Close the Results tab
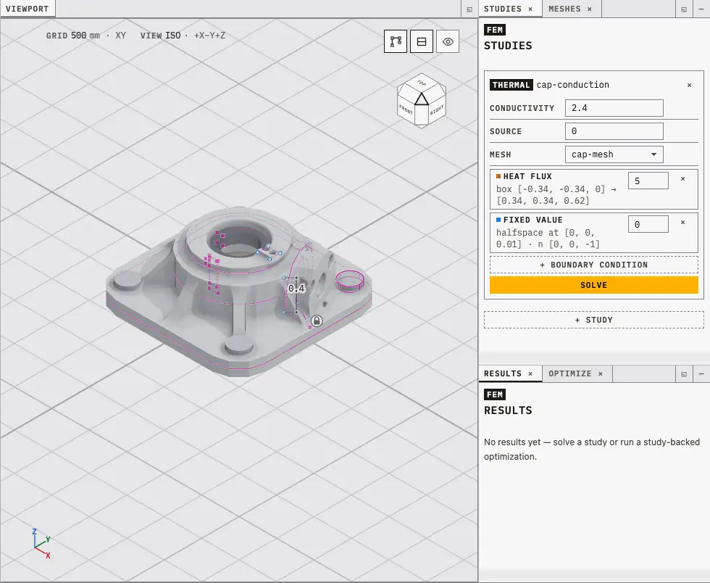The image size is (710, 583). click(530, 374)
